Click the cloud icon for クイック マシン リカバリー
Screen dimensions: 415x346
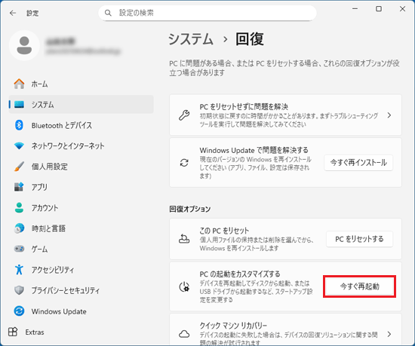[184, 334]
